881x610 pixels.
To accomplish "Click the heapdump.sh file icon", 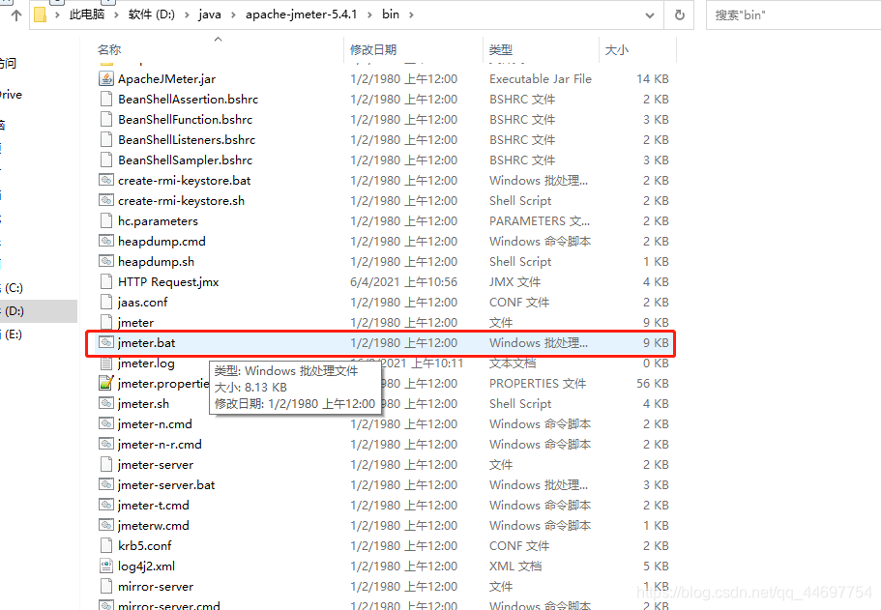I will (x=106, y=261).
